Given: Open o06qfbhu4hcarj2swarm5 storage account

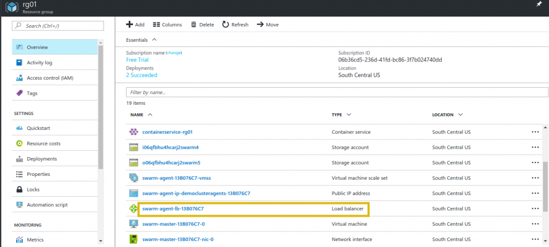Looking at the screenshot, I should (171, 163).
